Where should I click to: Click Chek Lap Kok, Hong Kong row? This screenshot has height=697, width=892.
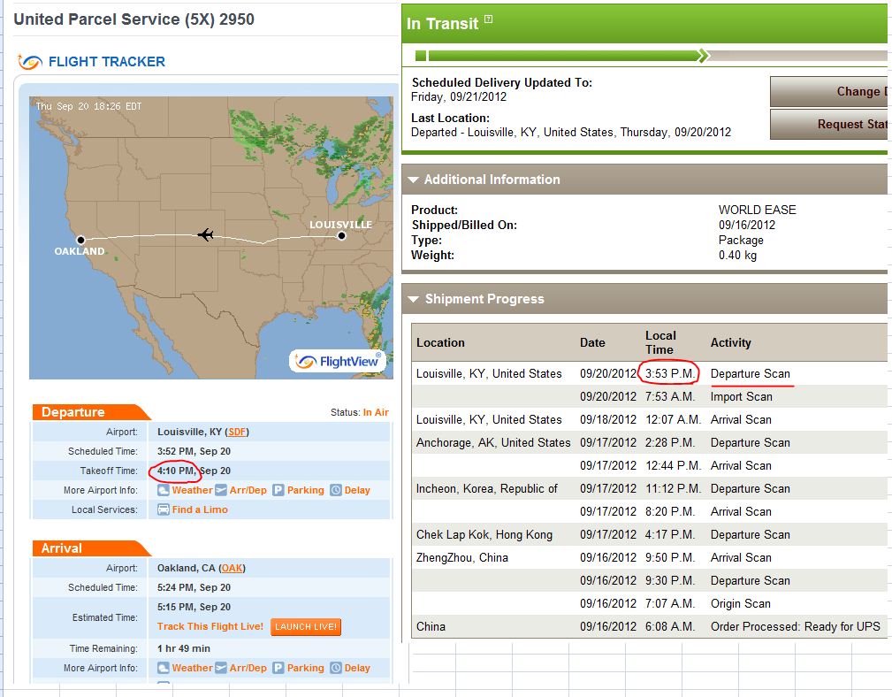[x=649, y=535]
